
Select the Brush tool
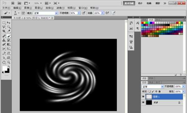click(x=9, y=36)
